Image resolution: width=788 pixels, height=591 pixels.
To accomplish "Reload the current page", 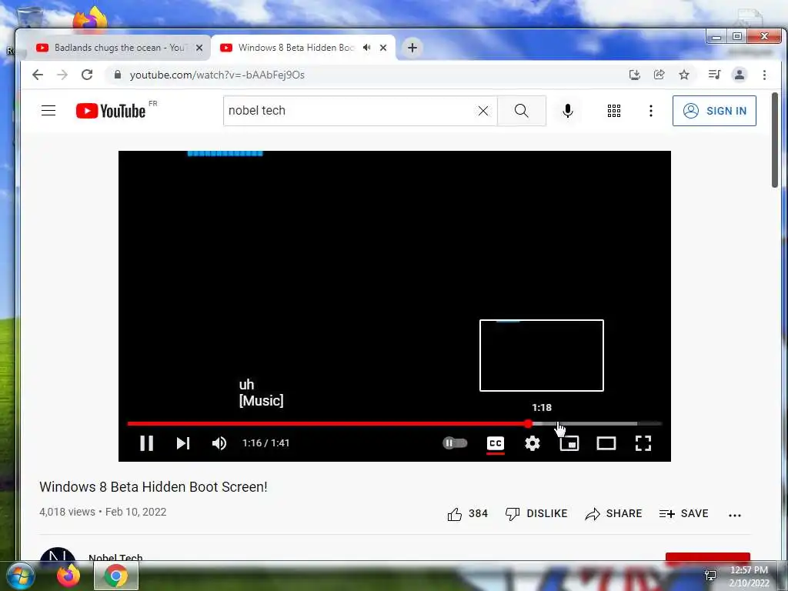I will click(x=87, y=75).
